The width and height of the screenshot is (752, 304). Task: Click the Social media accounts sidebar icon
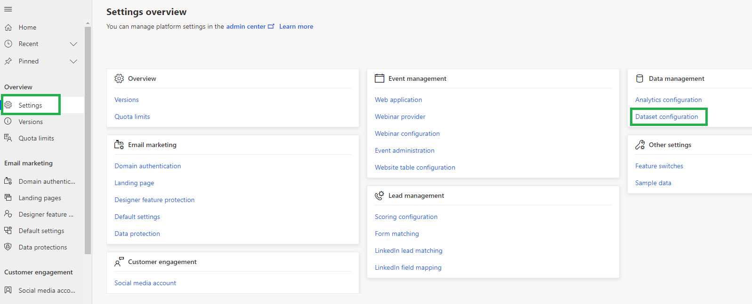[x=8, y=290]
